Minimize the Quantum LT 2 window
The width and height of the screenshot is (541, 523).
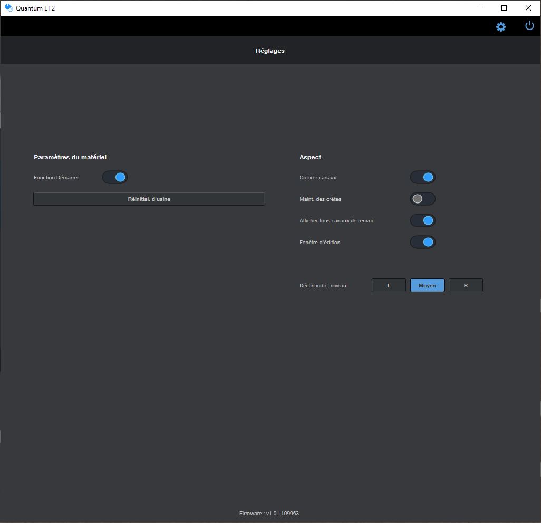480,8
